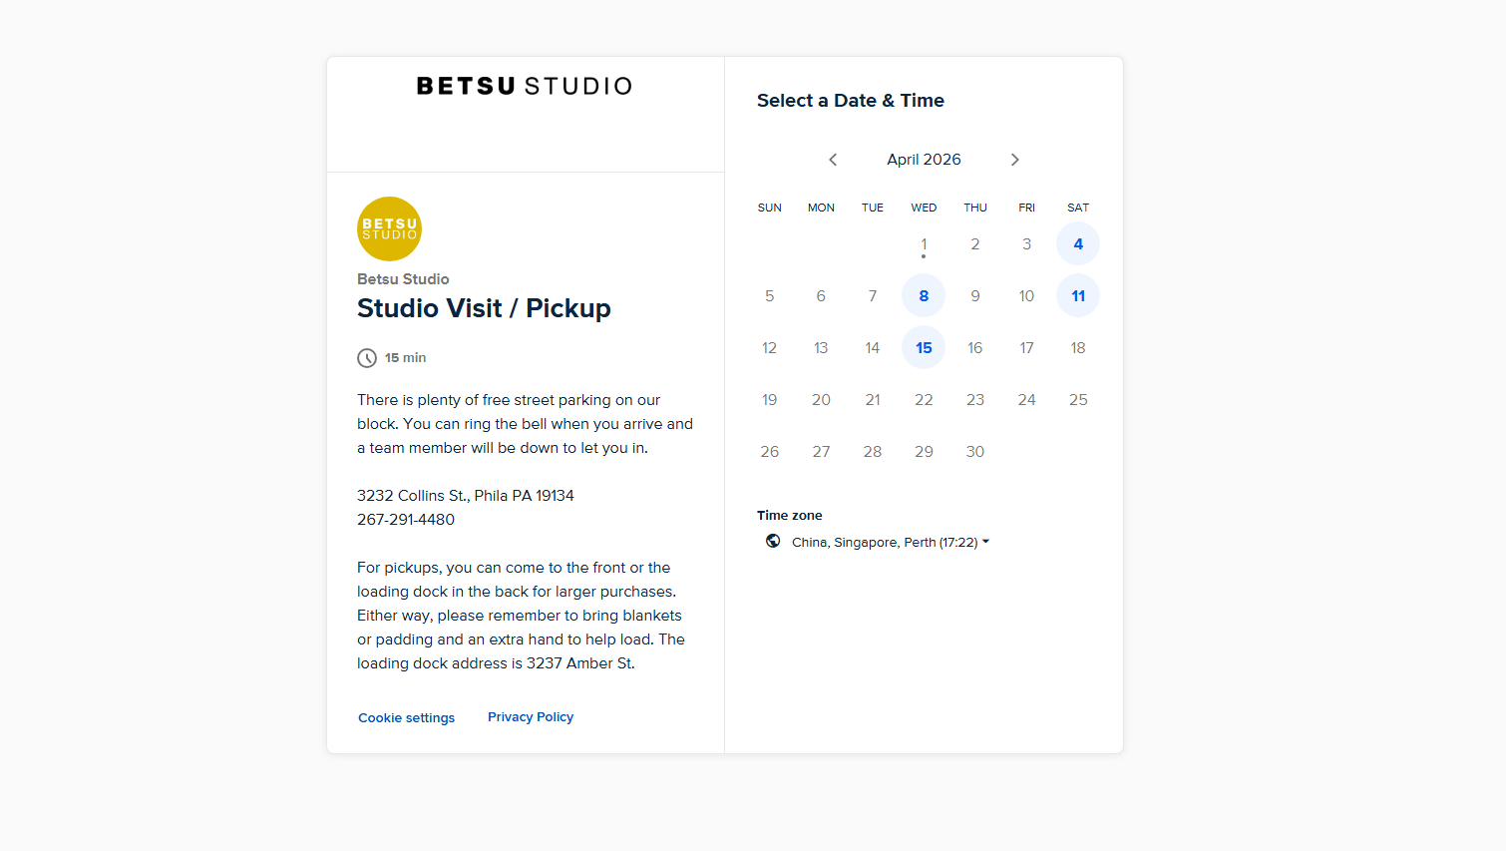Click unavailable date April 22
The width and height of the screenshot is (1506, 851).
click(924, 400)
